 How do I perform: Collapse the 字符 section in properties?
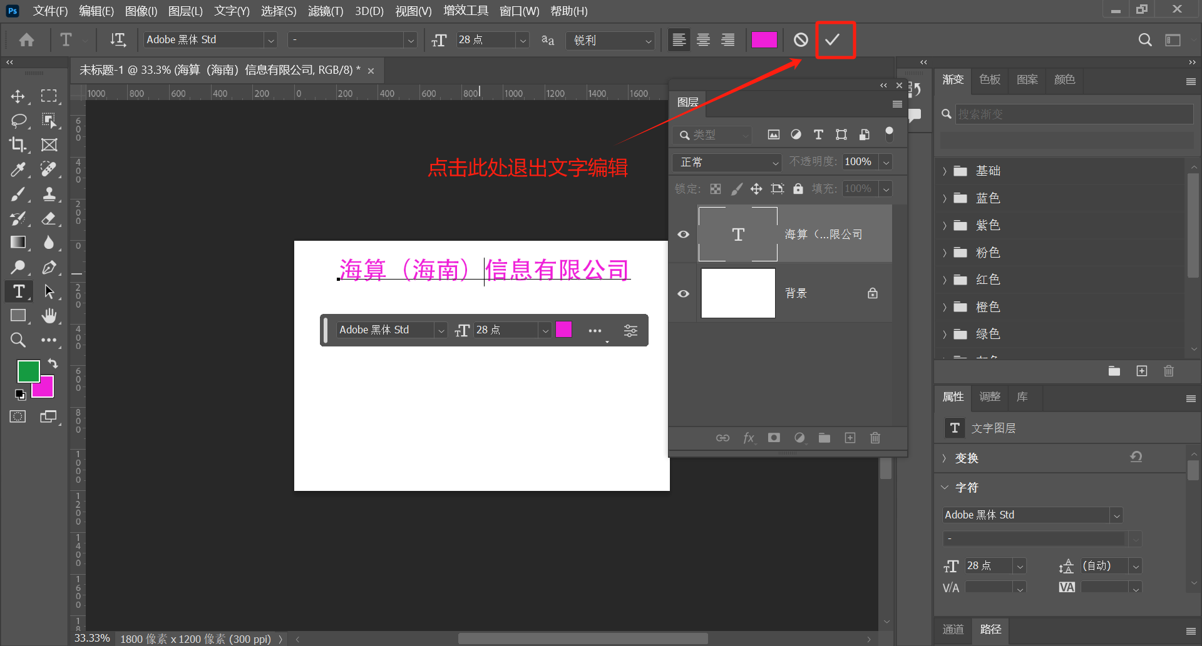(945, 487)
